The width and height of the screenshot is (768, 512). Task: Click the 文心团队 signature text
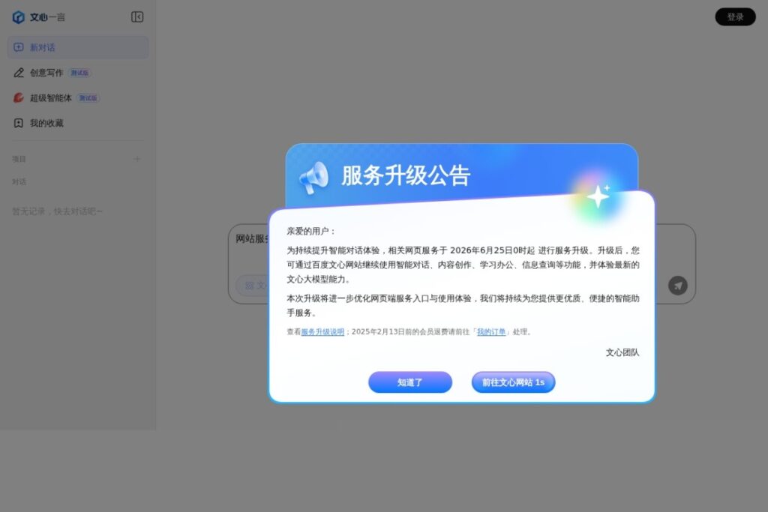[x=622, y=352]
